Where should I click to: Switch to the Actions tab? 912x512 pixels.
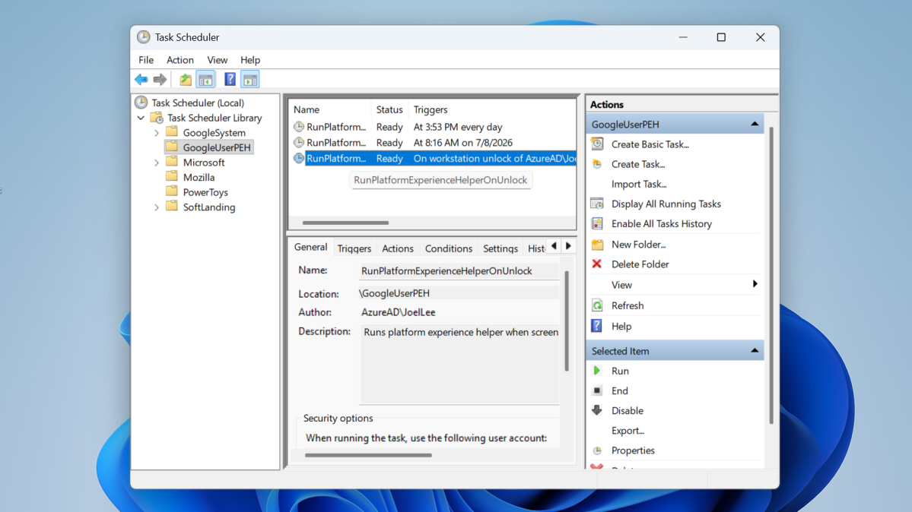click(398, 248)
